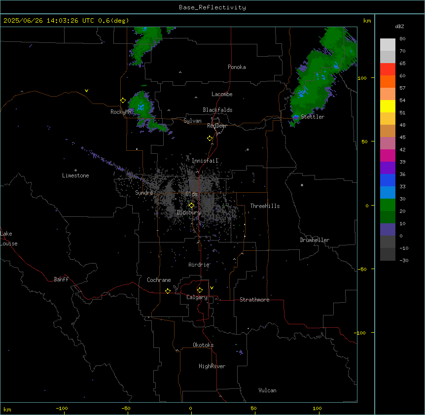The width and height of the screenshot is (425, 415).
Task: Click the yellow diamond marker below Cochrane
Action: click(168, 291)
